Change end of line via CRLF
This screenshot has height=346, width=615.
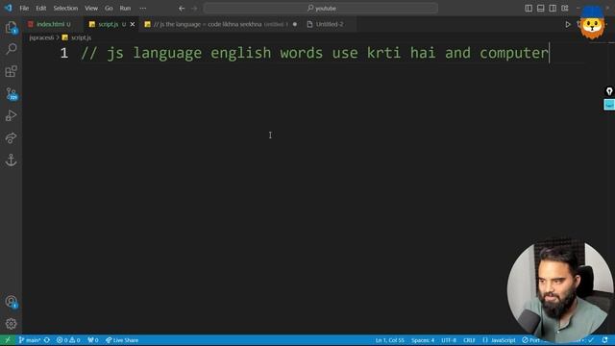click(469, 340)
